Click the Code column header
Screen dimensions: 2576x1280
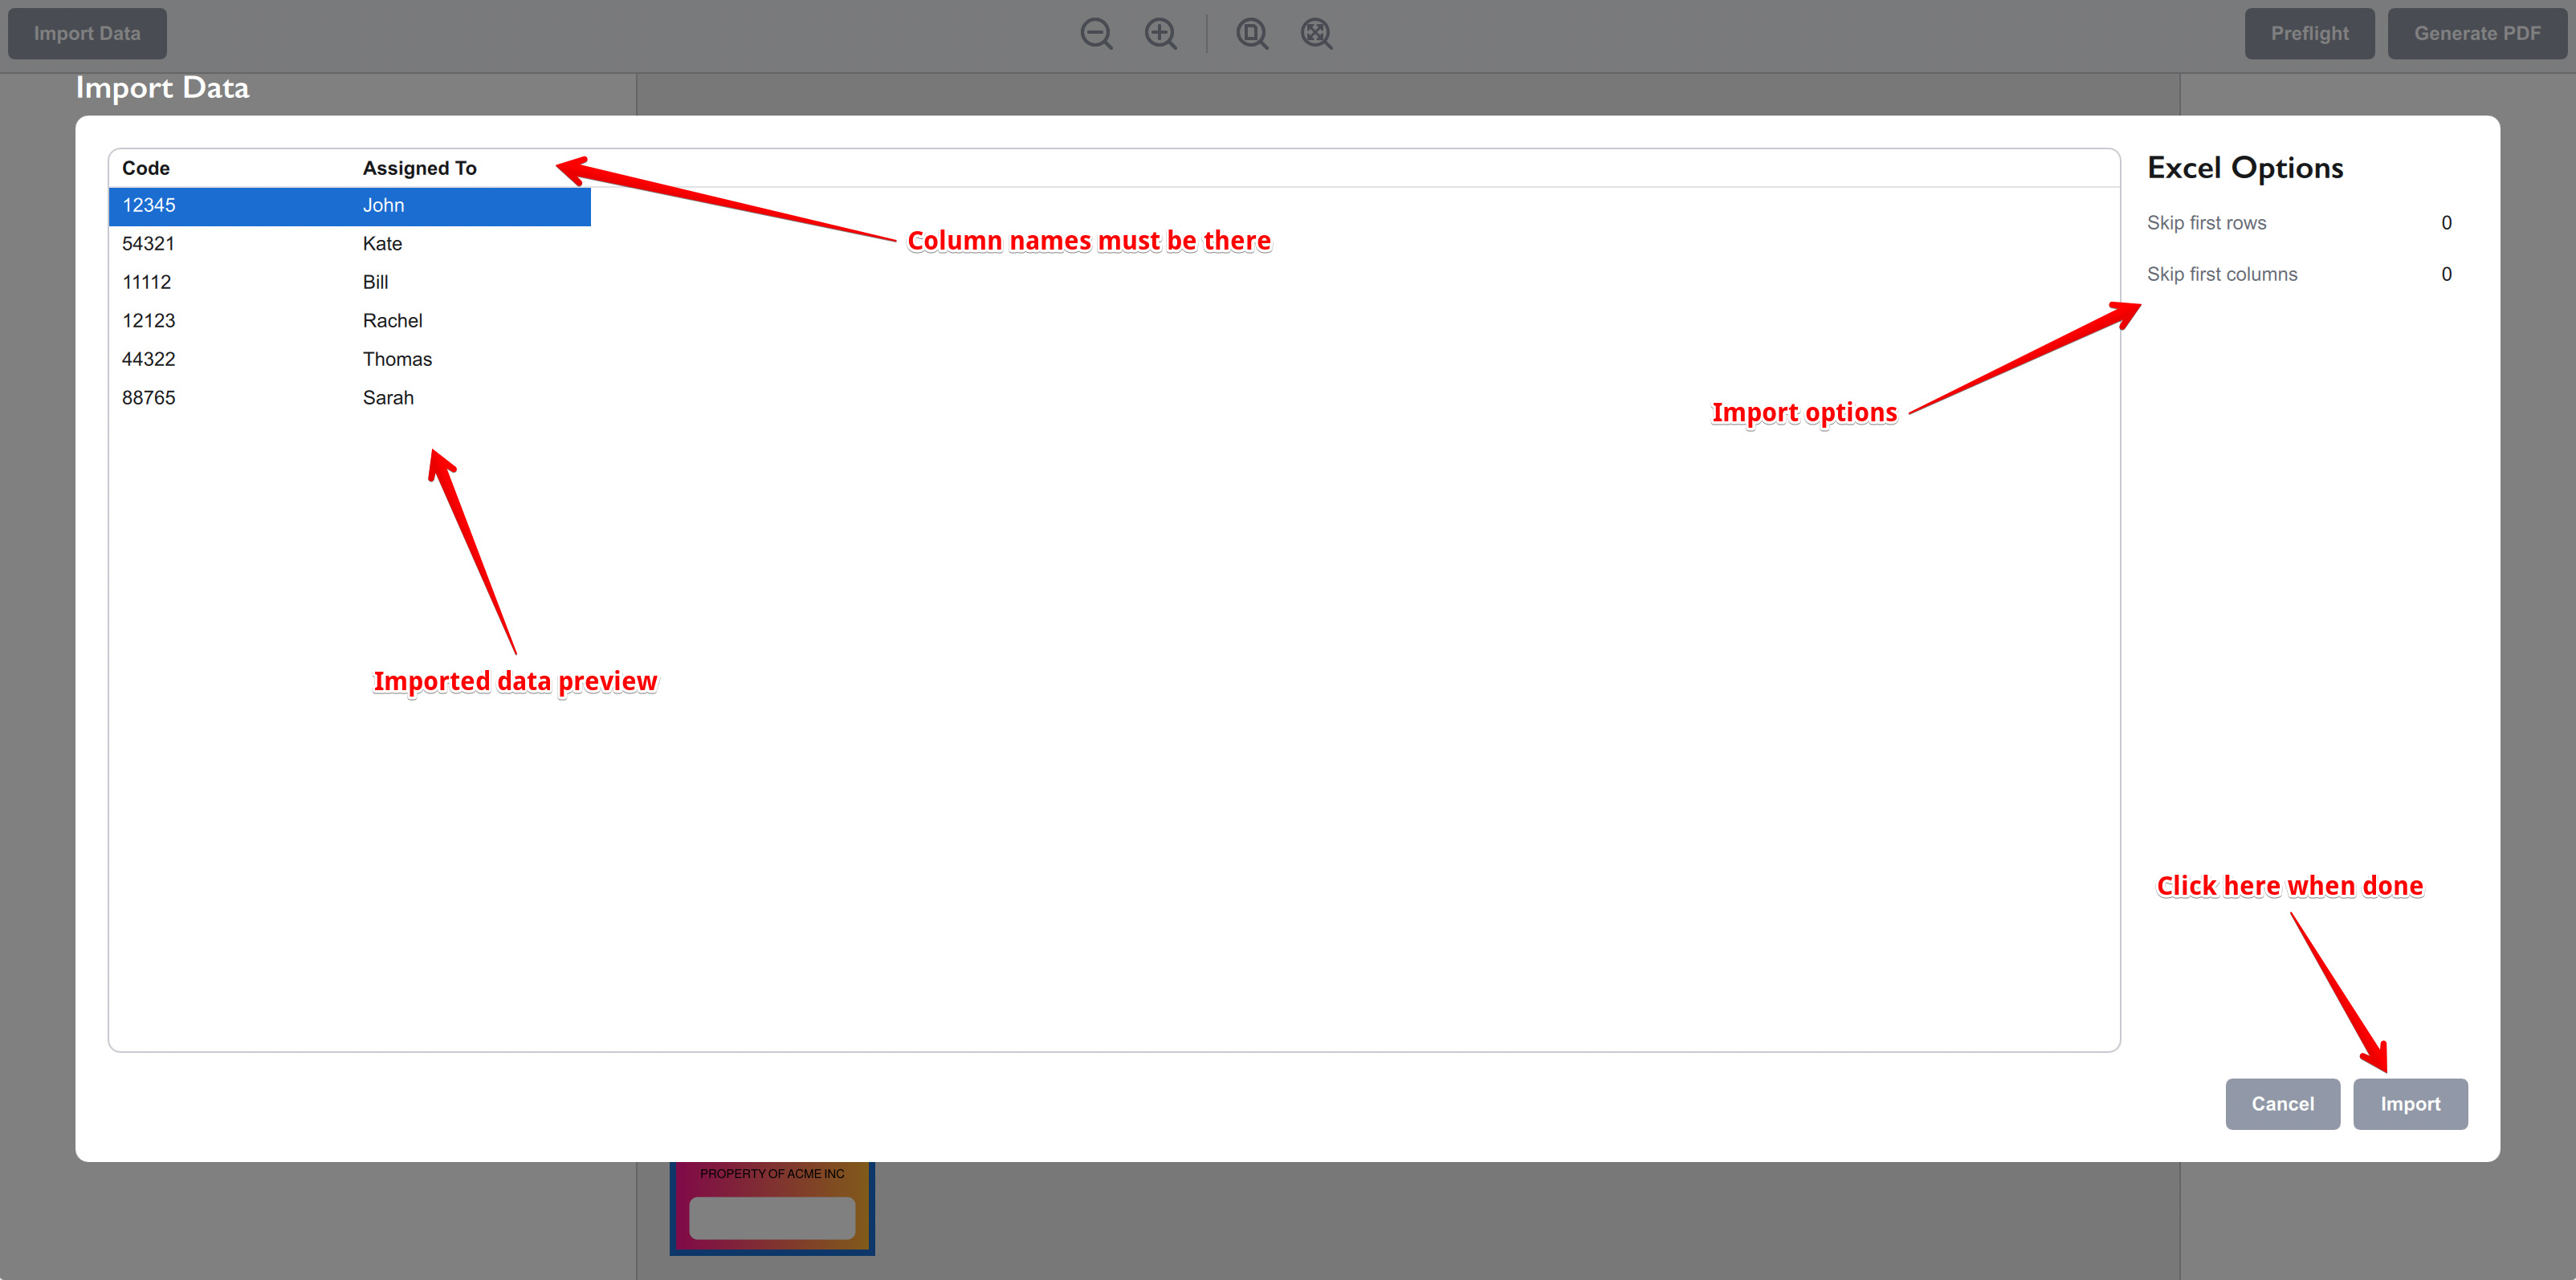[146, 168]
